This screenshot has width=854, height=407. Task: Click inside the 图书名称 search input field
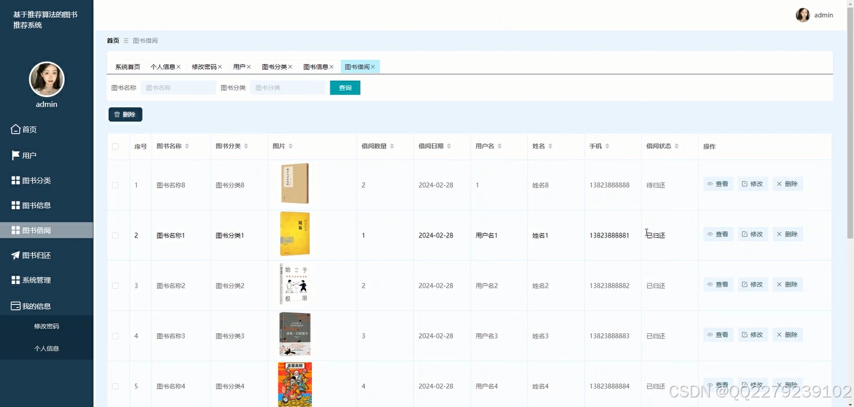tap(178, 87)
